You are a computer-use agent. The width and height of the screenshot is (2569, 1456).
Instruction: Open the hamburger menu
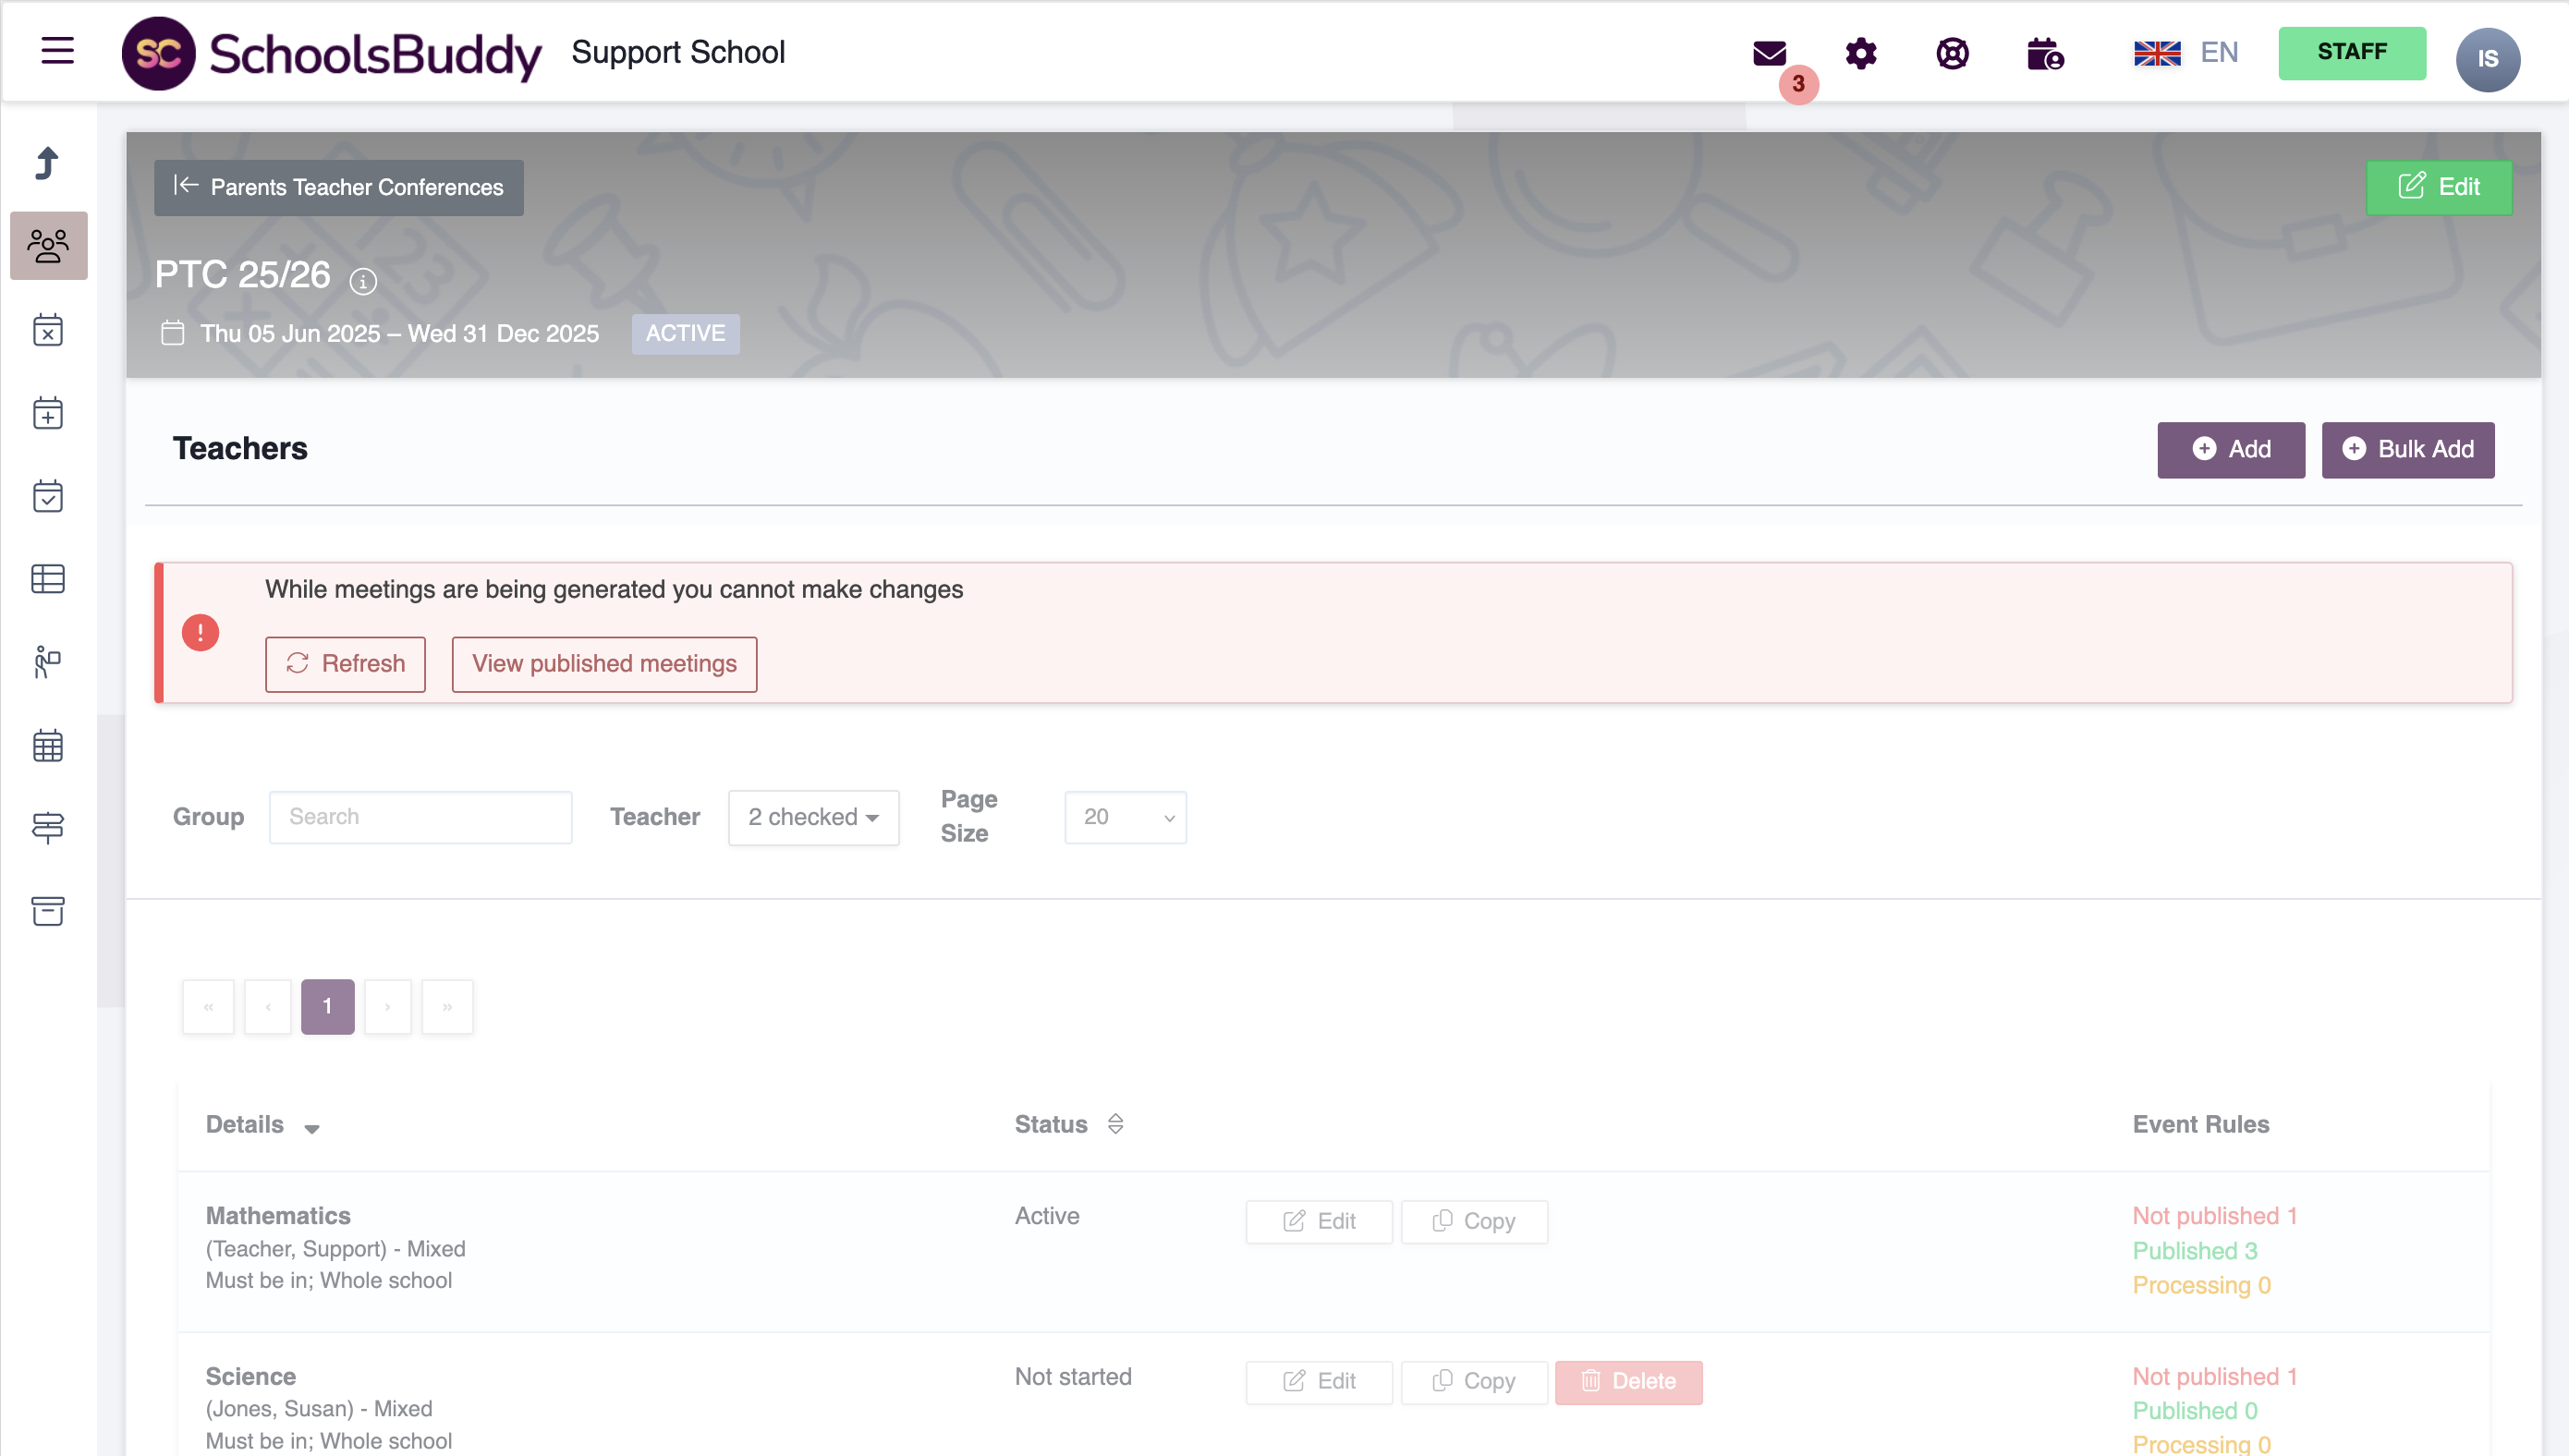point(57,50)
